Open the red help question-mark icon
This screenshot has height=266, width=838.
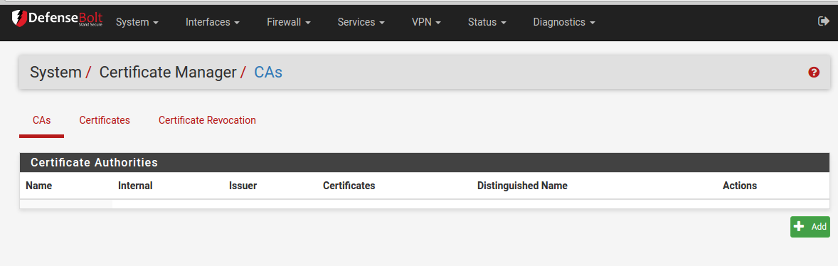pos(814,72)
